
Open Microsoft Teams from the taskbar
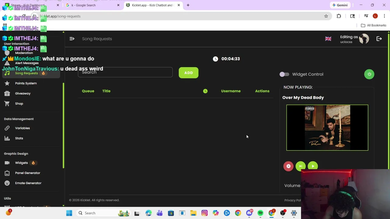[160, 213]
